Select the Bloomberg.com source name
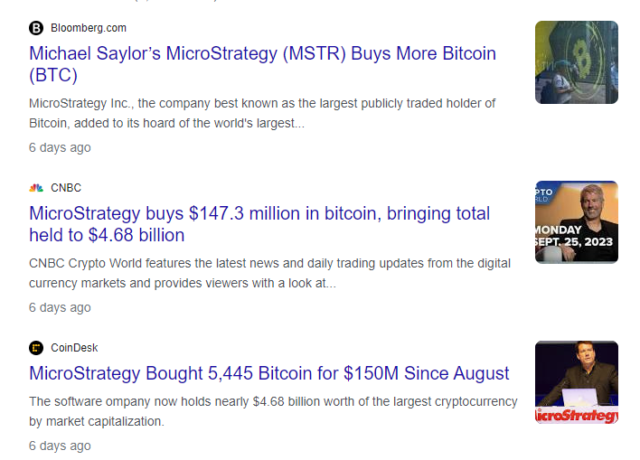The image size is (640, 460). click(89, 28)
